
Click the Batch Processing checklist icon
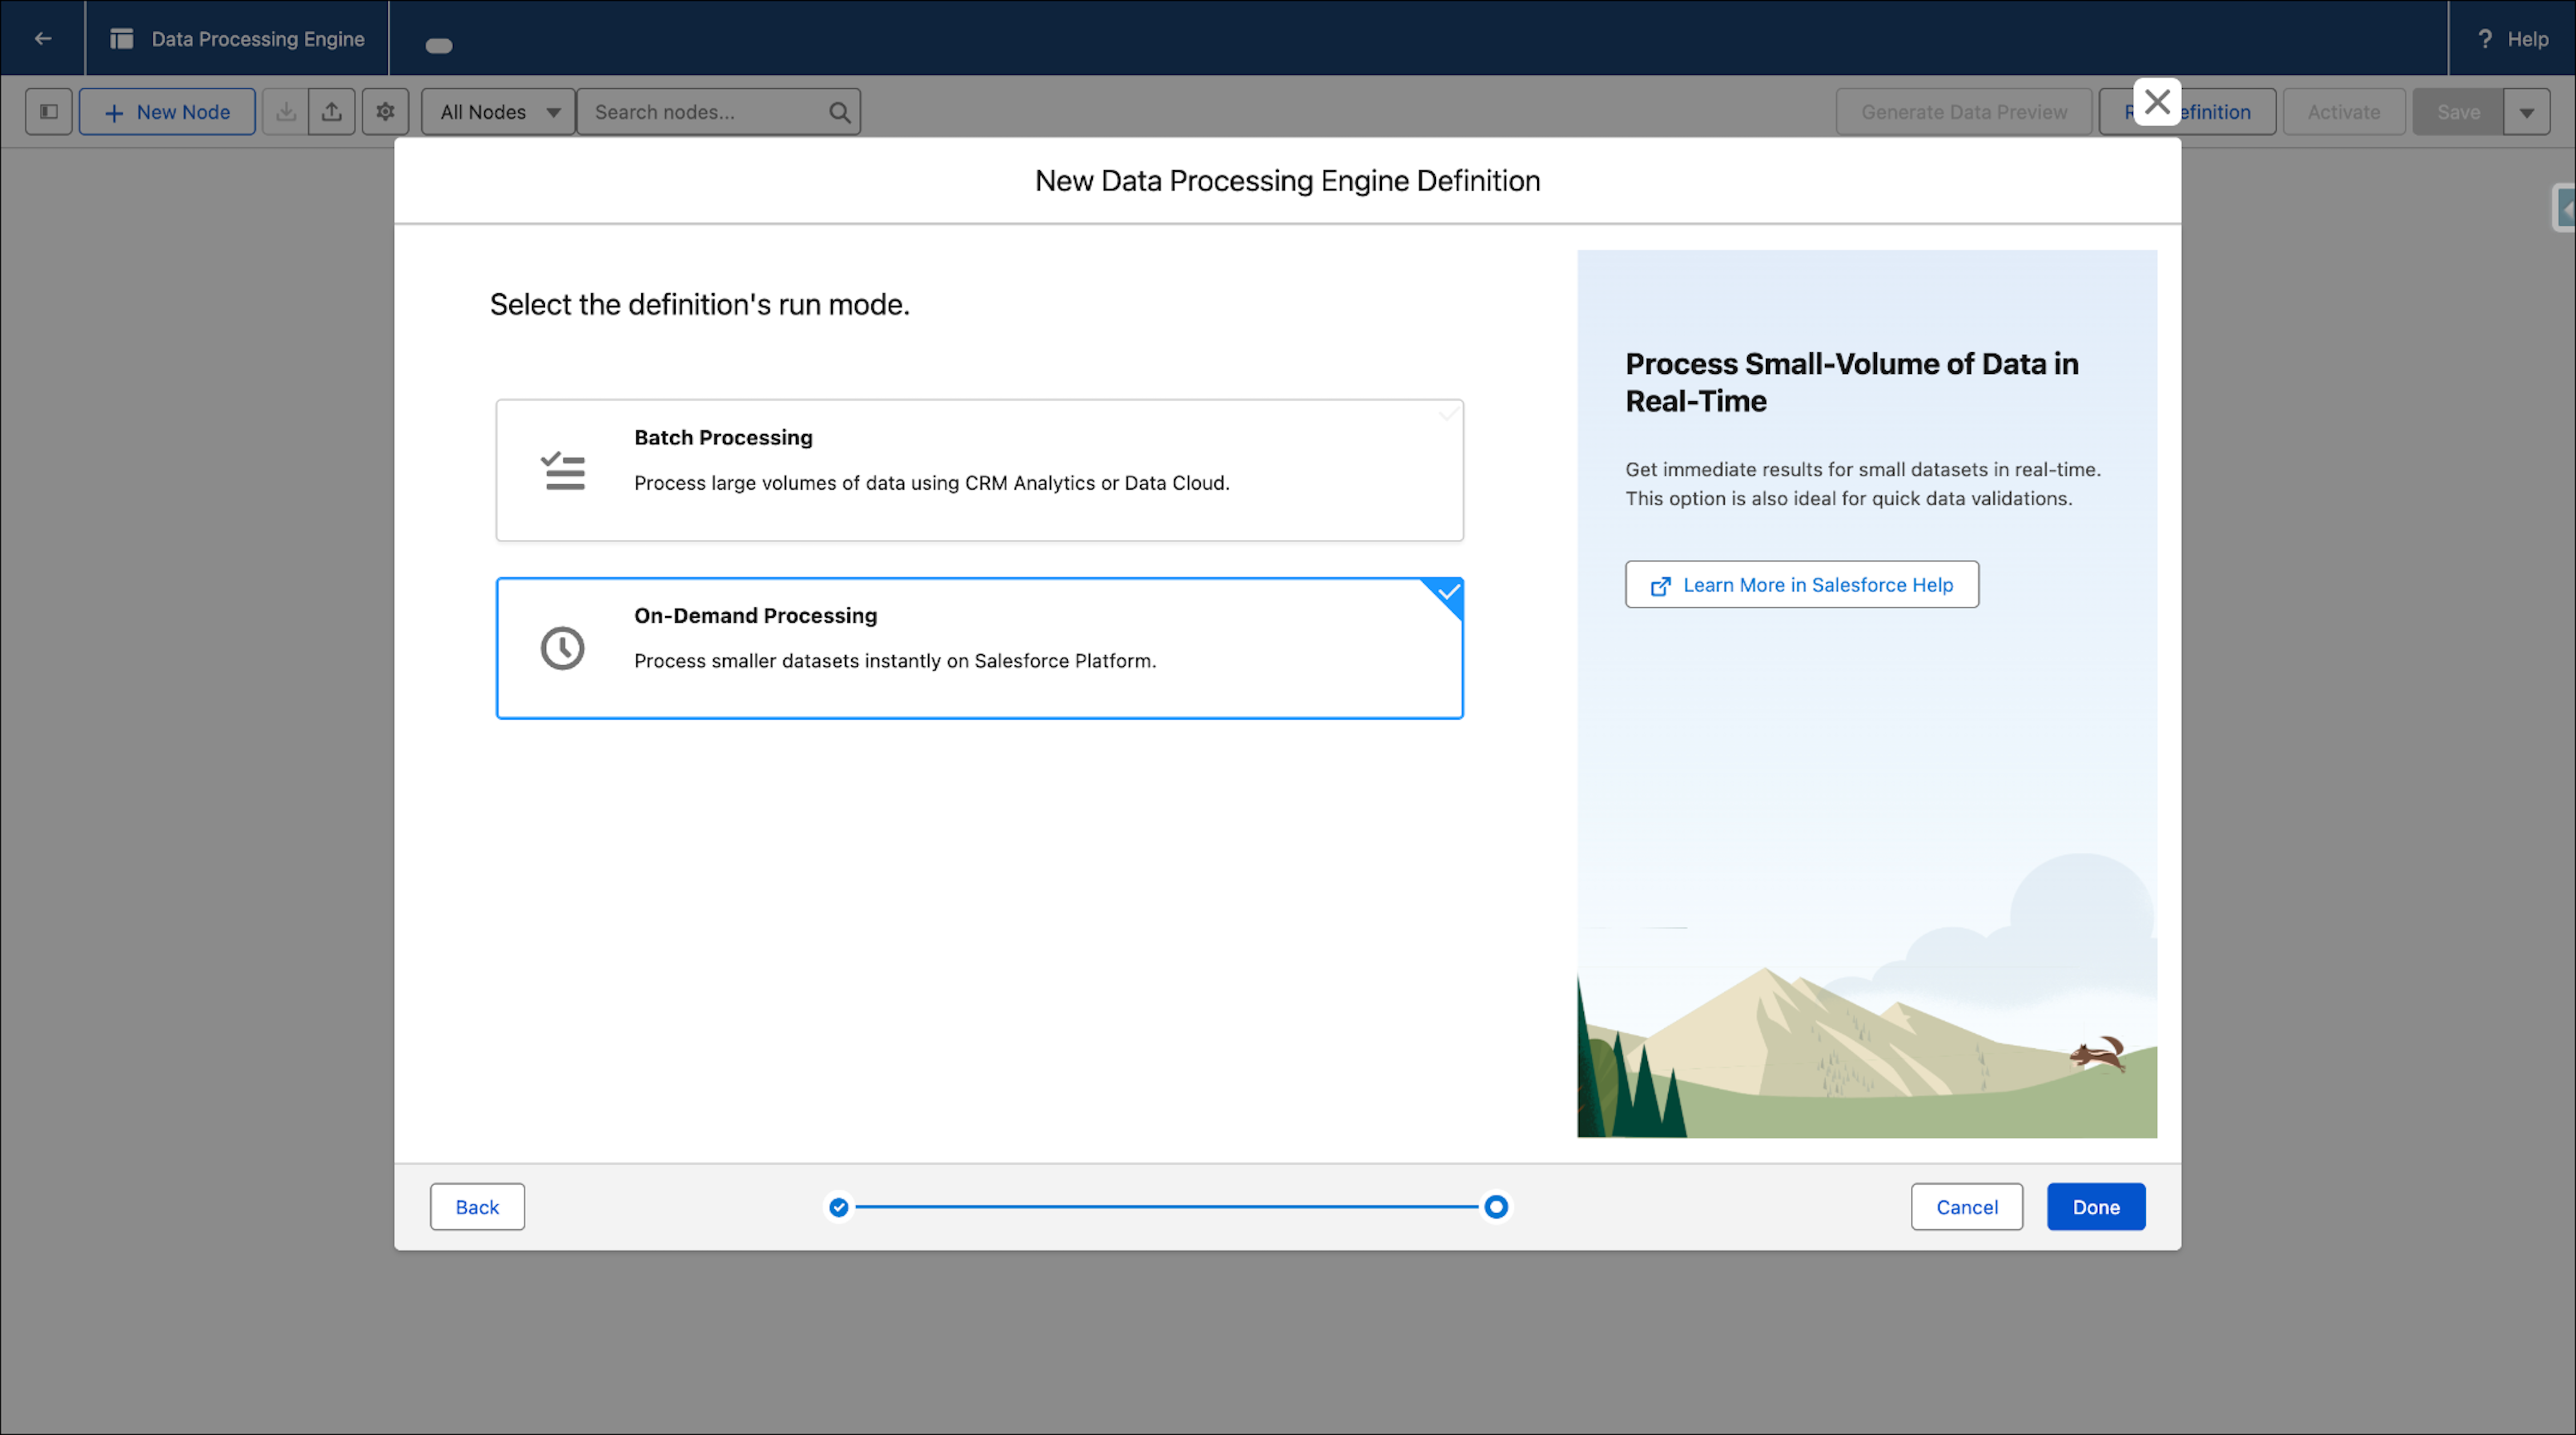coord(563,471)
